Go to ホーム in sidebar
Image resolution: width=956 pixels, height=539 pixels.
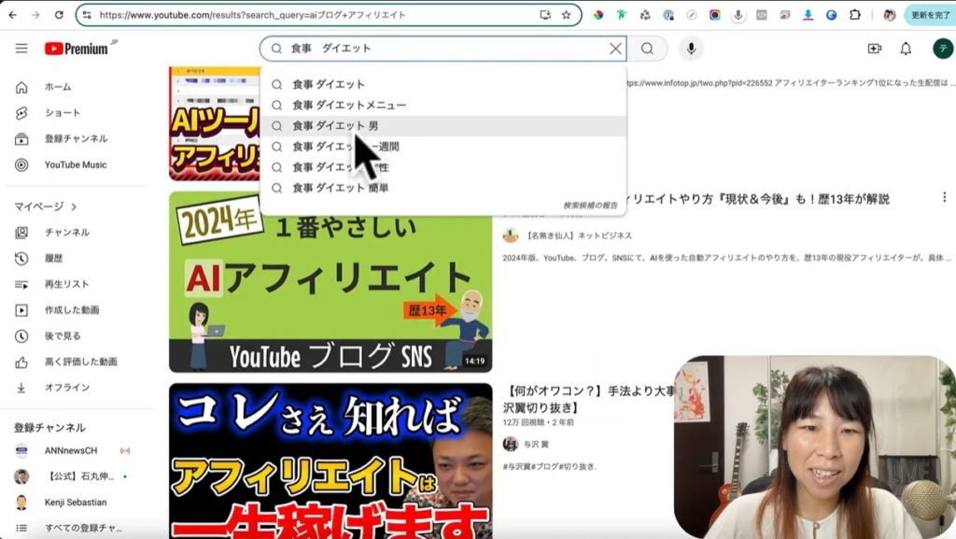(57, 87)
